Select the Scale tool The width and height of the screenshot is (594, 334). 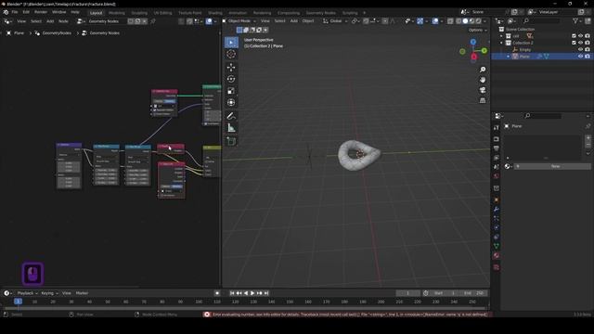(x=231, y=91)
